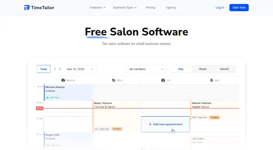Screen dimensions: 273x150
Task: Click the plus icon in Add new appointment
Action: pos(150,124)
